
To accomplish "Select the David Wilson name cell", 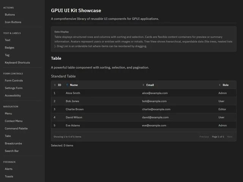I will point(74,117).
